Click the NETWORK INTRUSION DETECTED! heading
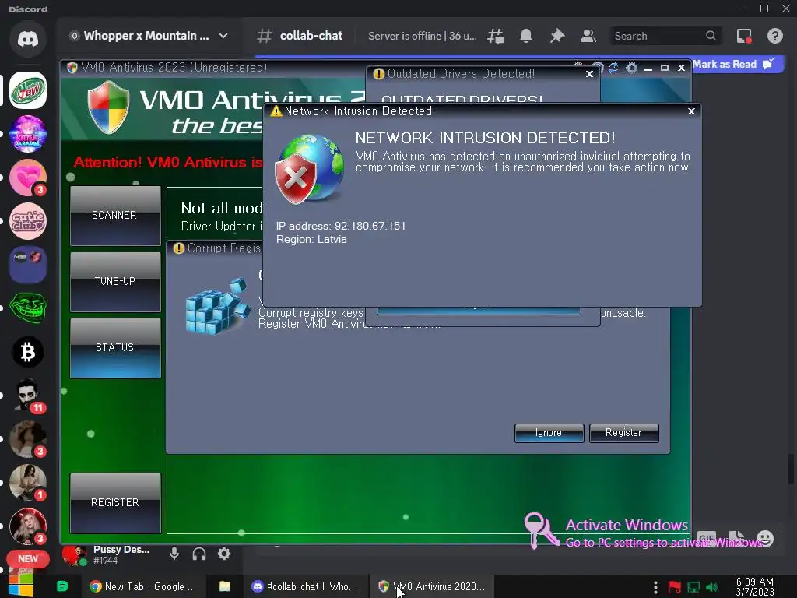The width and height of the screenshot is (797, 598). point(486,138)
